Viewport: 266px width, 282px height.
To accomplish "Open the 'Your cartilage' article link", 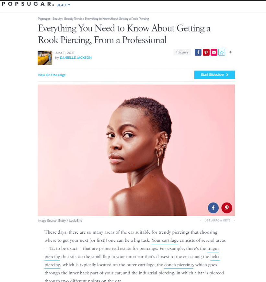I will coord(165,240).
